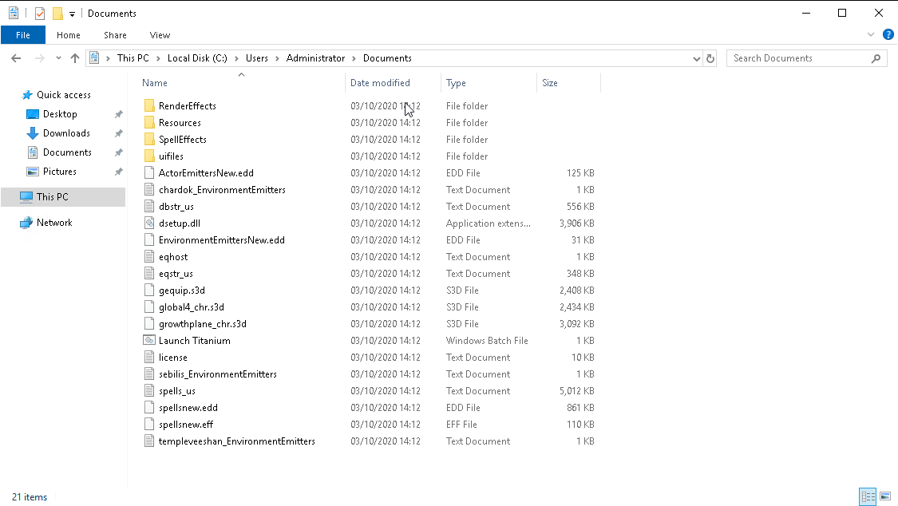The width and height of the screenshot is (898, 506).
Task: Click Users breadcrumb in address bar
Action: pyautogui.click(x=256, y=58)
